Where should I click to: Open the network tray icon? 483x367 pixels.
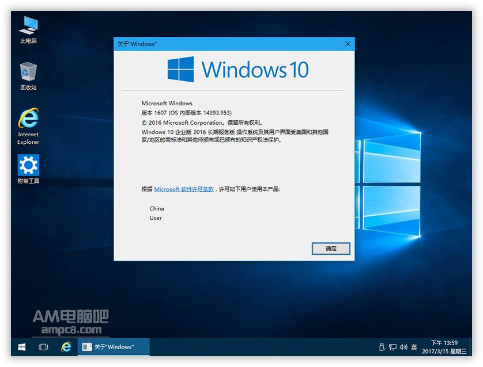pyautogui.click(x=393, y=347)
